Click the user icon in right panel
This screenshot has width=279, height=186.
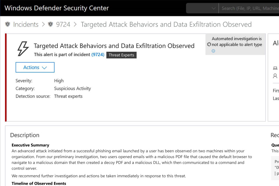tap(275, 76)
